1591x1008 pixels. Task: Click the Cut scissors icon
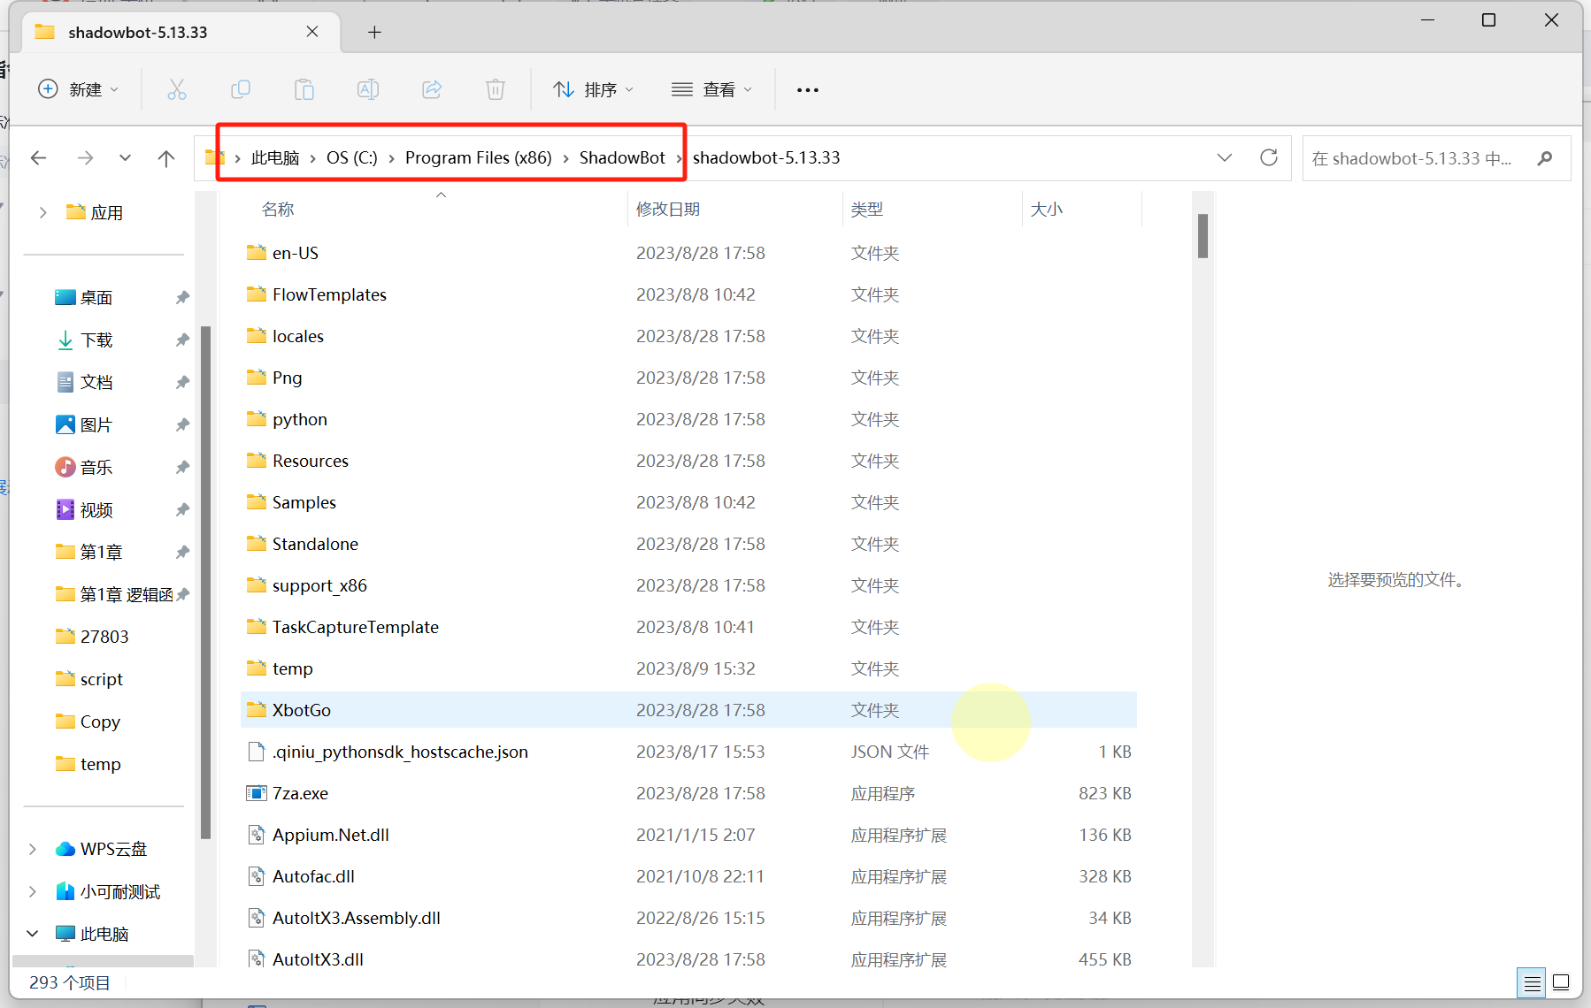click(x=177, y=89)
